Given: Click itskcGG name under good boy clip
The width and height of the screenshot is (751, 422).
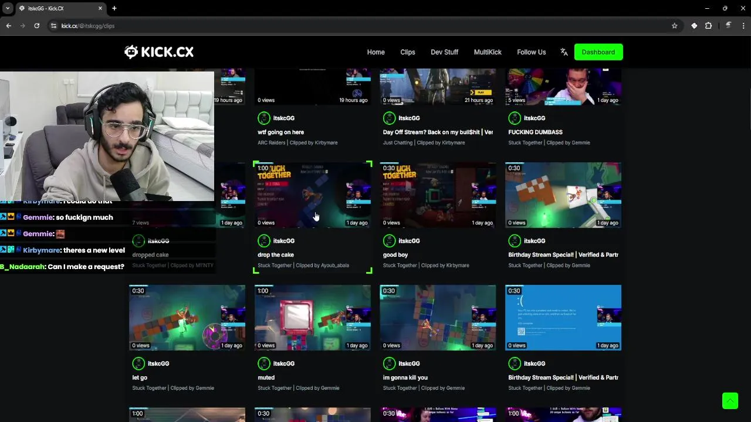Looking at the screenshot, I should click(409, 241).
